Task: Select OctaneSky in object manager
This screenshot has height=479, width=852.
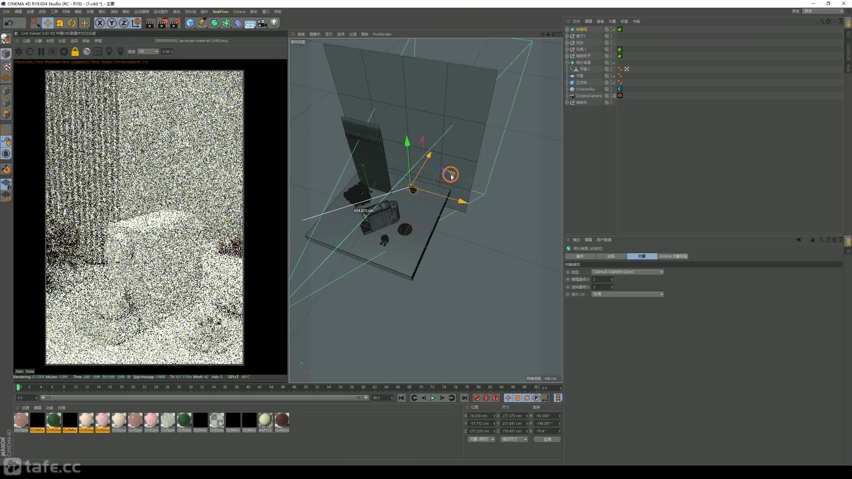Action: (585, 89)
